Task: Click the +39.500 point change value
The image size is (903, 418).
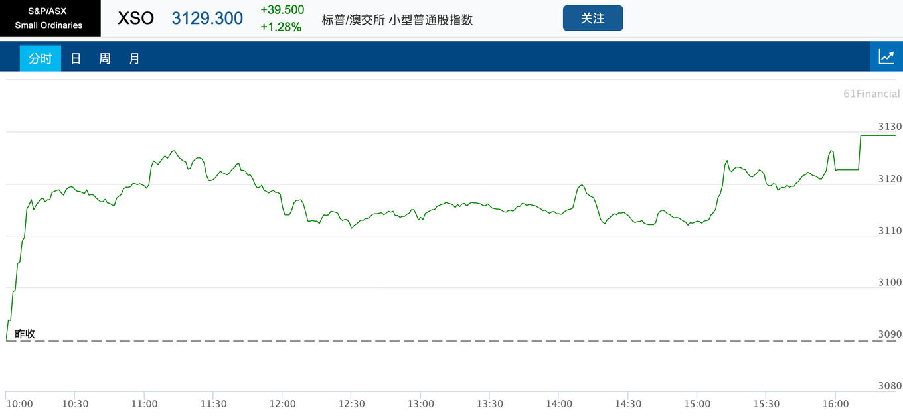Action: click(282, 9)
